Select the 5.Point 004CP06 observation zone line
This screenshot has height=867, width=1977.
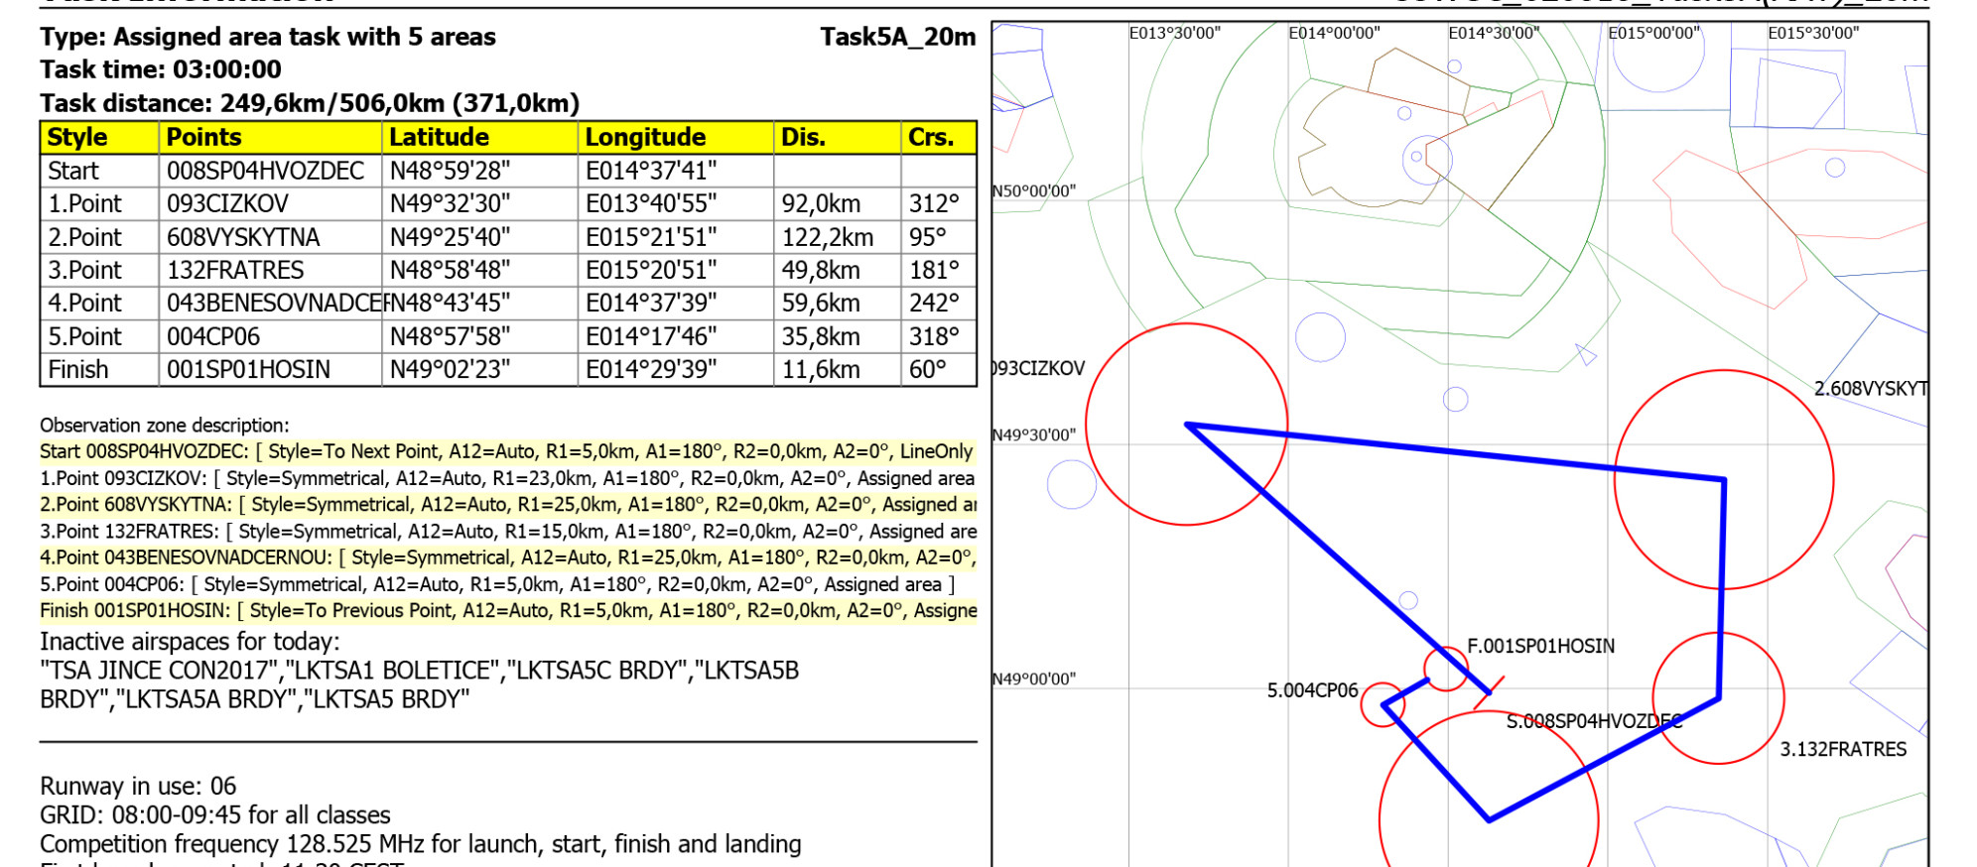496,585
